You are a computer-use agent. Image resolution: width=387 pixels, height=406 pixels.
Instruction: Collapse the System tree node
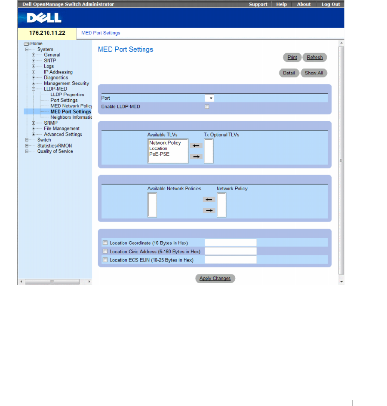tap(27, 49)
